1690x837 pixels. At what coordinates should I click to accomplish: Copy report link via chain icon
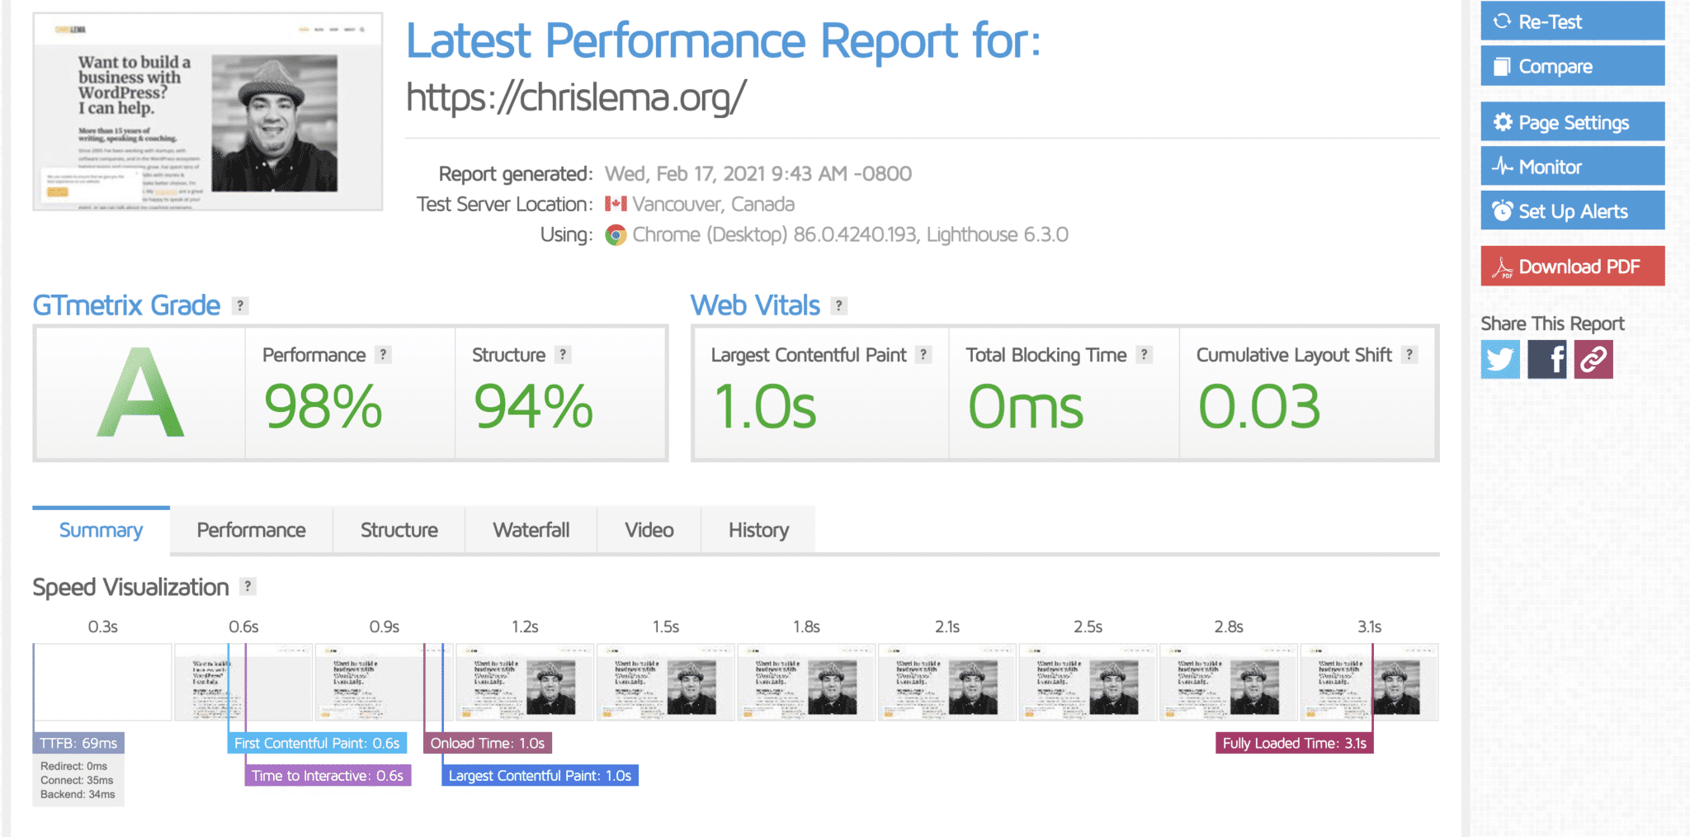pyautogui.click(x=1593, y=360)
